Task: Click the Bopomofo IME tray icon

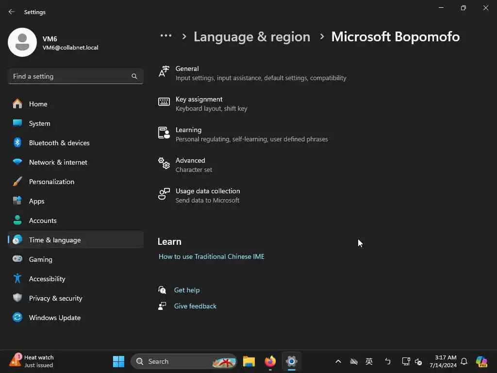Action: click(388, 361)
